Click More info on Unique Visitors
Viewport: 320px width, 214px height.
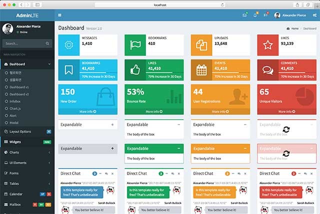(286, 111)
